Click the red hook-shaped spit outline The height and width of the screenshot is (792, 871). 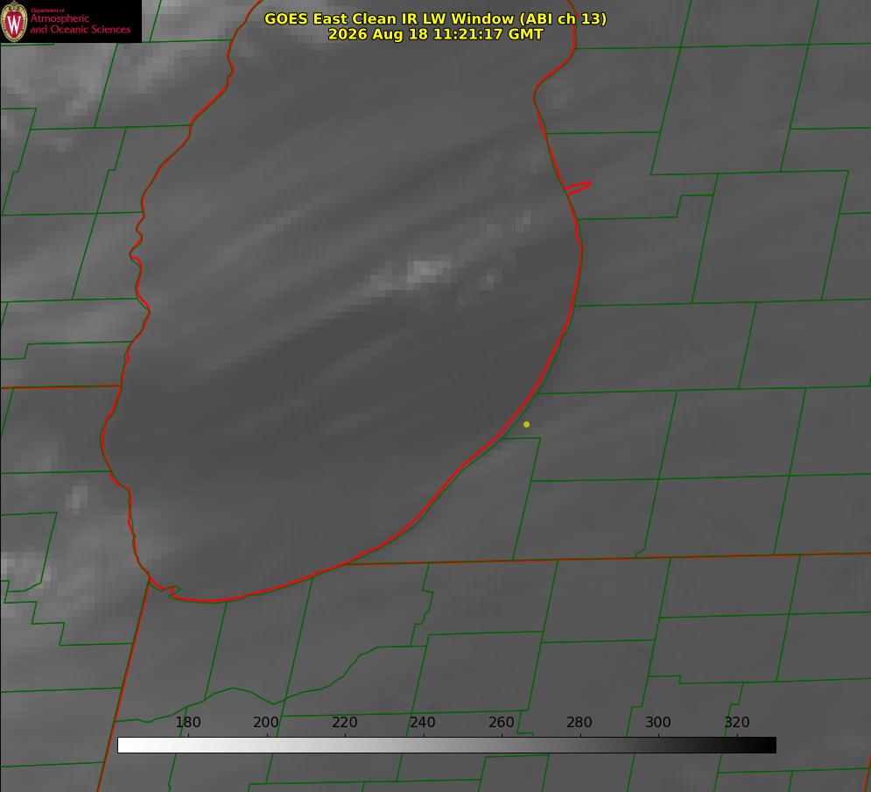tap(578, 187)
